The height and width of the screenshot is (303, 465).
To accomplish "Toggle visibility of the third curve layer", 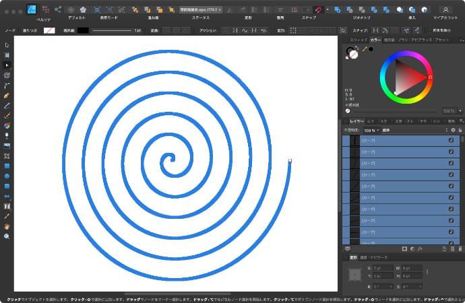I will click(451, 163).
